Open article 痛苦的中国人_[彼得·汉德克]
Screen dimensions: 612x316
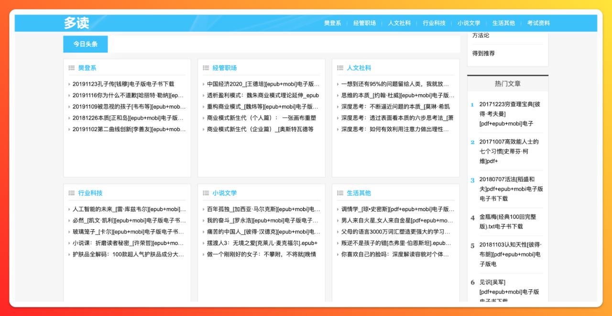[263, 232]
